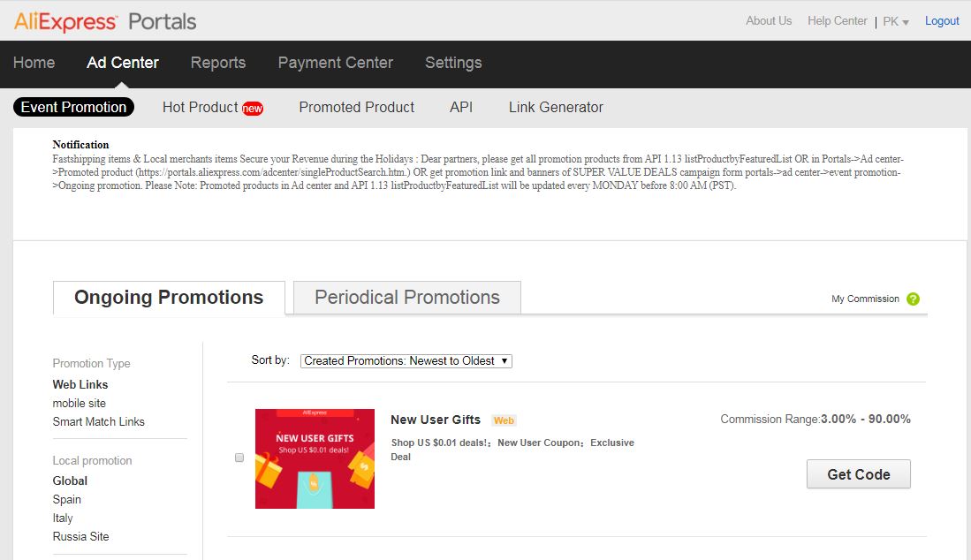The width and height of the screenshot is (971, 560).
Task: Open the My Commission help question icon
Action: (913, 299)
